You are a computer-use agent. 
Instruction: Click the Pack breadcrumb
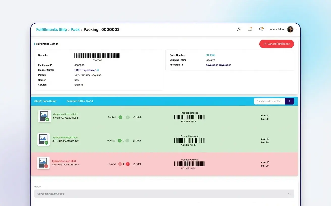click(75, 29)
